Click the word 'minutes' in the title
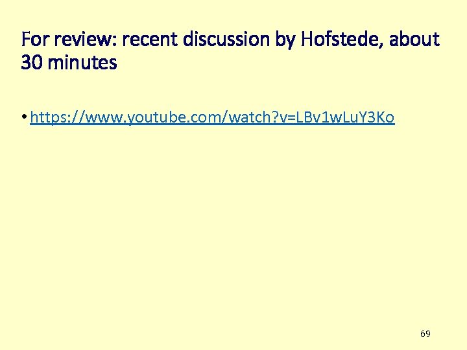Viewport: 467px width, 350px height. 82,62
